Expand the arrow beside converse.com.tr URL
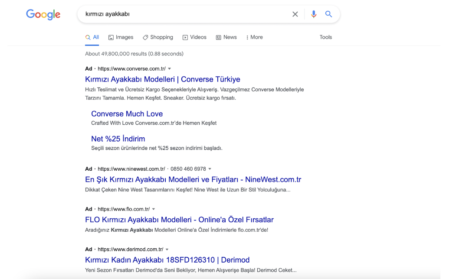The height and width of the screenshot is (279, 453). 170,69
